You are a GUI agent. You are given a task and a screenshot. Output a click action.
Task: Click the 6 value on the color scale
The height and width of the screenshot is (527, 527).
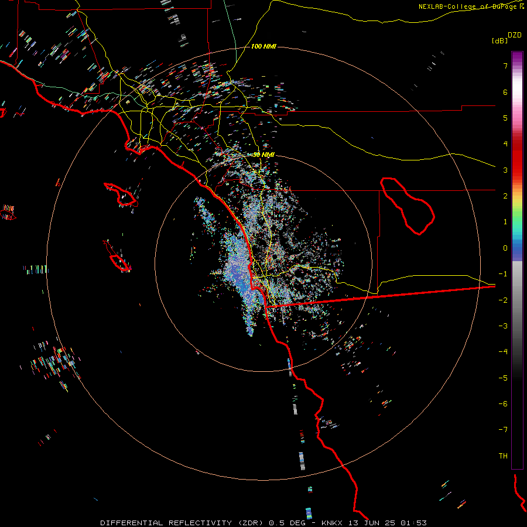(505, 92)
